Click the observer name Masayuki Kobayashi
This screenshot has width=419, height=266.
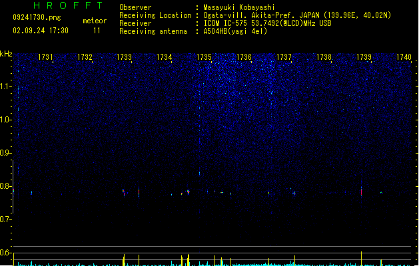point(239,7)
